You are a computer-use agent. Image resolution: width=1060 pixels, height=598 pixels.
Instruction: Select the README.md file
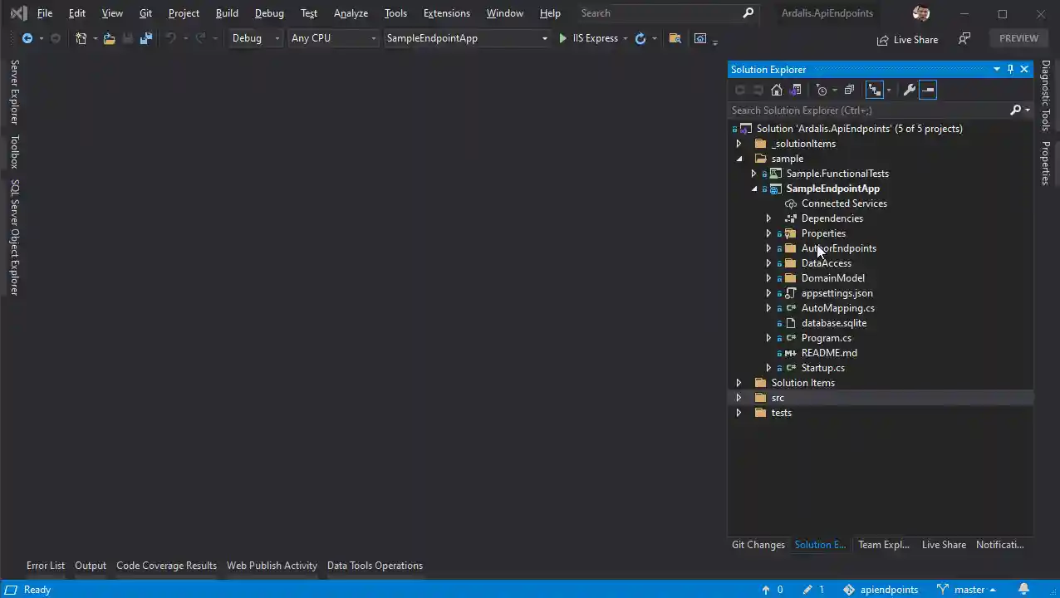coord(829,353)
